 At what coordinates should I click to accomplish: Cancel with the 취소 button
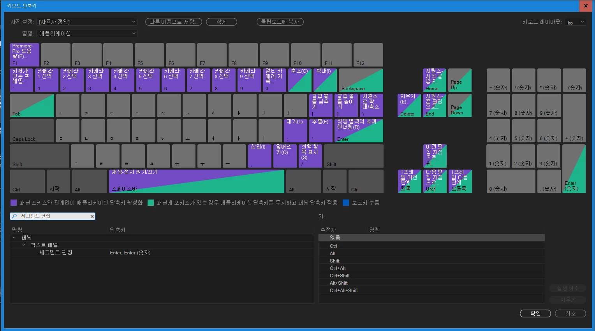(570, 313)
